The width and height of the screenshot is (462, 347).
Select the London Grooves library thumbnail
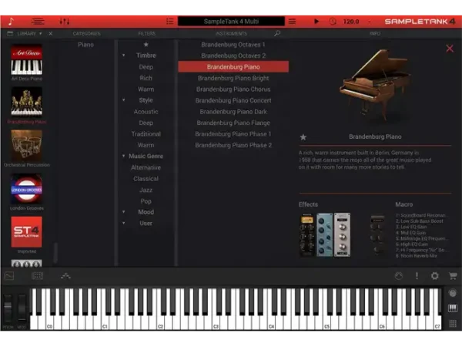pos(26,189)
